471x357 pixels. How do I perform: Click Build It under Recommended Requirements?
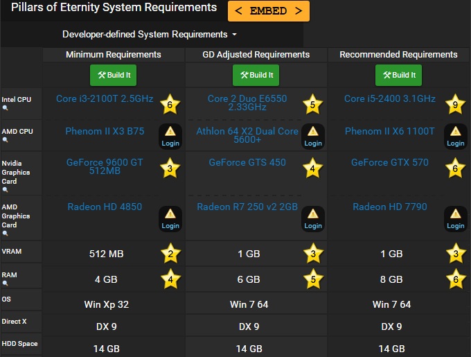pos(398,75)
